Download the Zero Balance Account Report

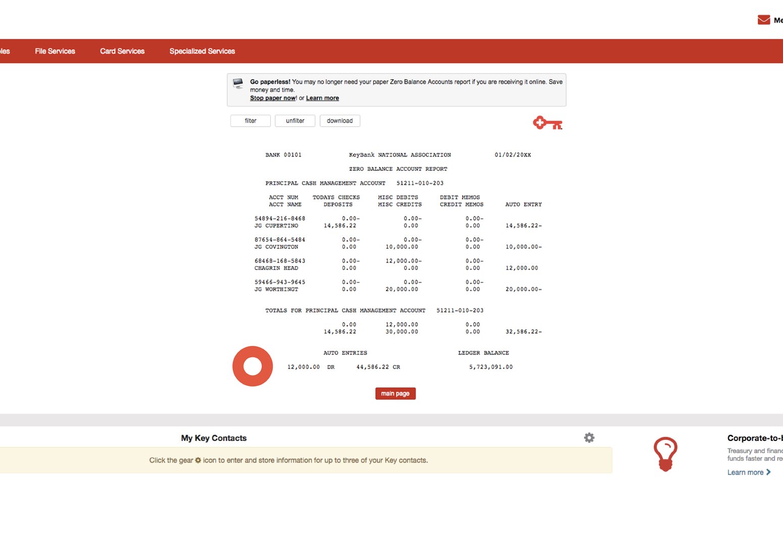(339, 121)
